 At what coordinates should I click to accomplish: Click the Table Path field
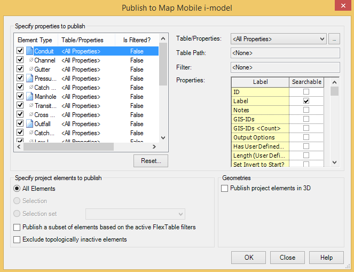tap(285, 53)
